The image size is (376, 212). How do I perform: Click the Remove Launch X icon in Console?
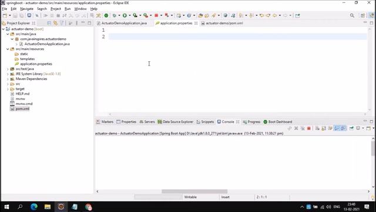click(x=296, y=128)
